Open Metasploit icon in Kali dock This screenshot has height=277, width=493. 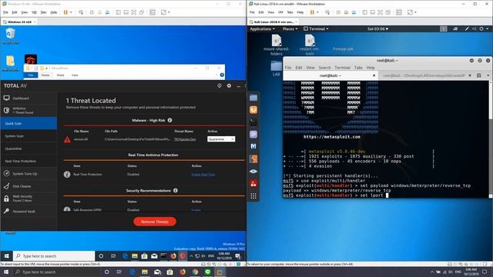tap(253, 146)
